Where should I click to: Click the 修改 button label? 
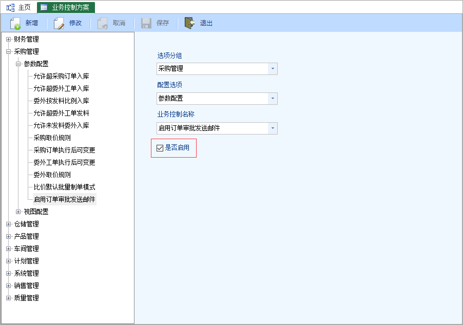(75, 23)
